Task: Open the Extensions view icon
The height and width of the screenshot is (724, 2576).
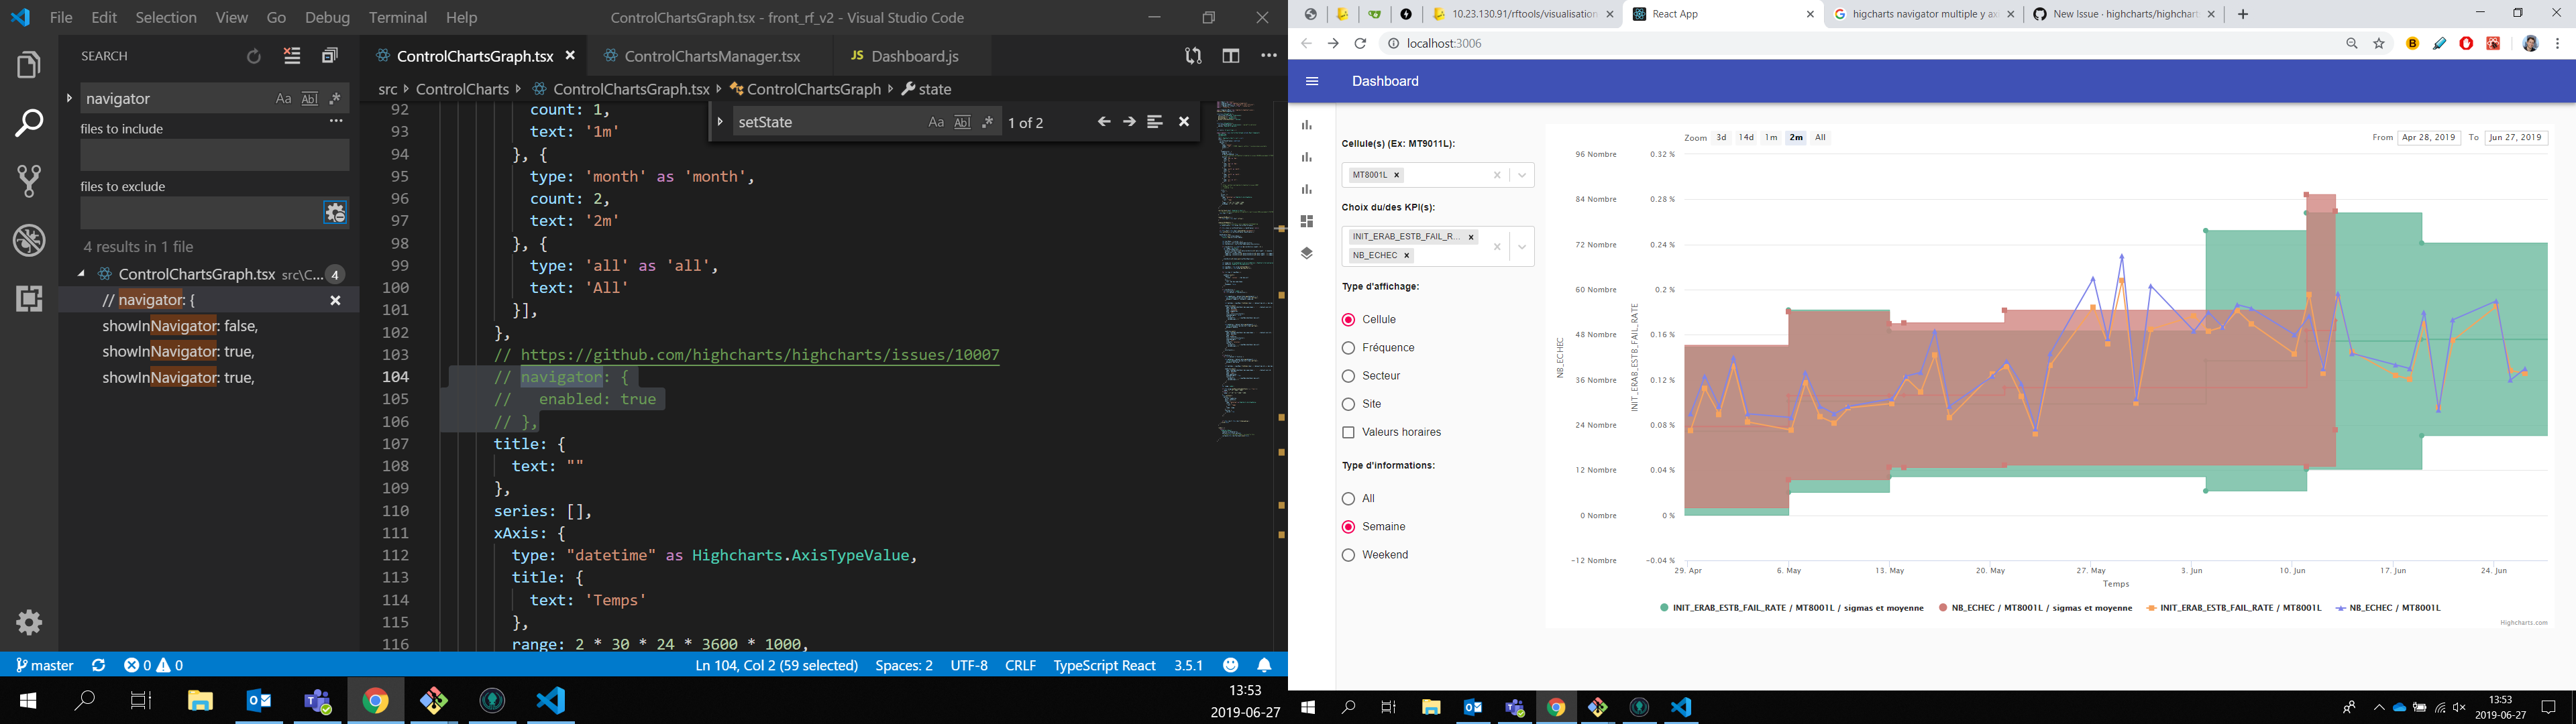Action: tap(29, 298)
